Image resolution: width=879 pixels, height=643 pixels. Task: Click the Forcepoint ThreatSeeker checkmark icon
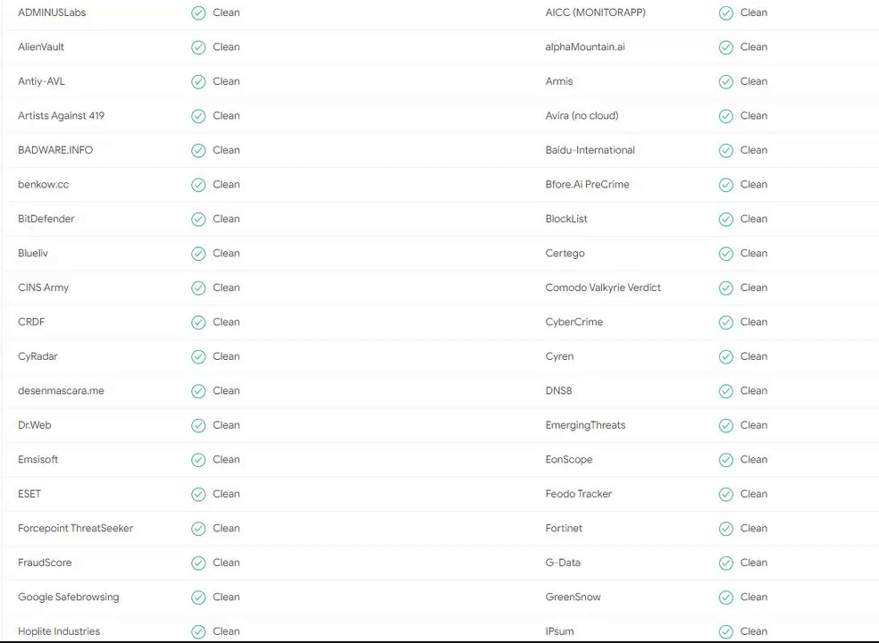(x=198, y=529)
